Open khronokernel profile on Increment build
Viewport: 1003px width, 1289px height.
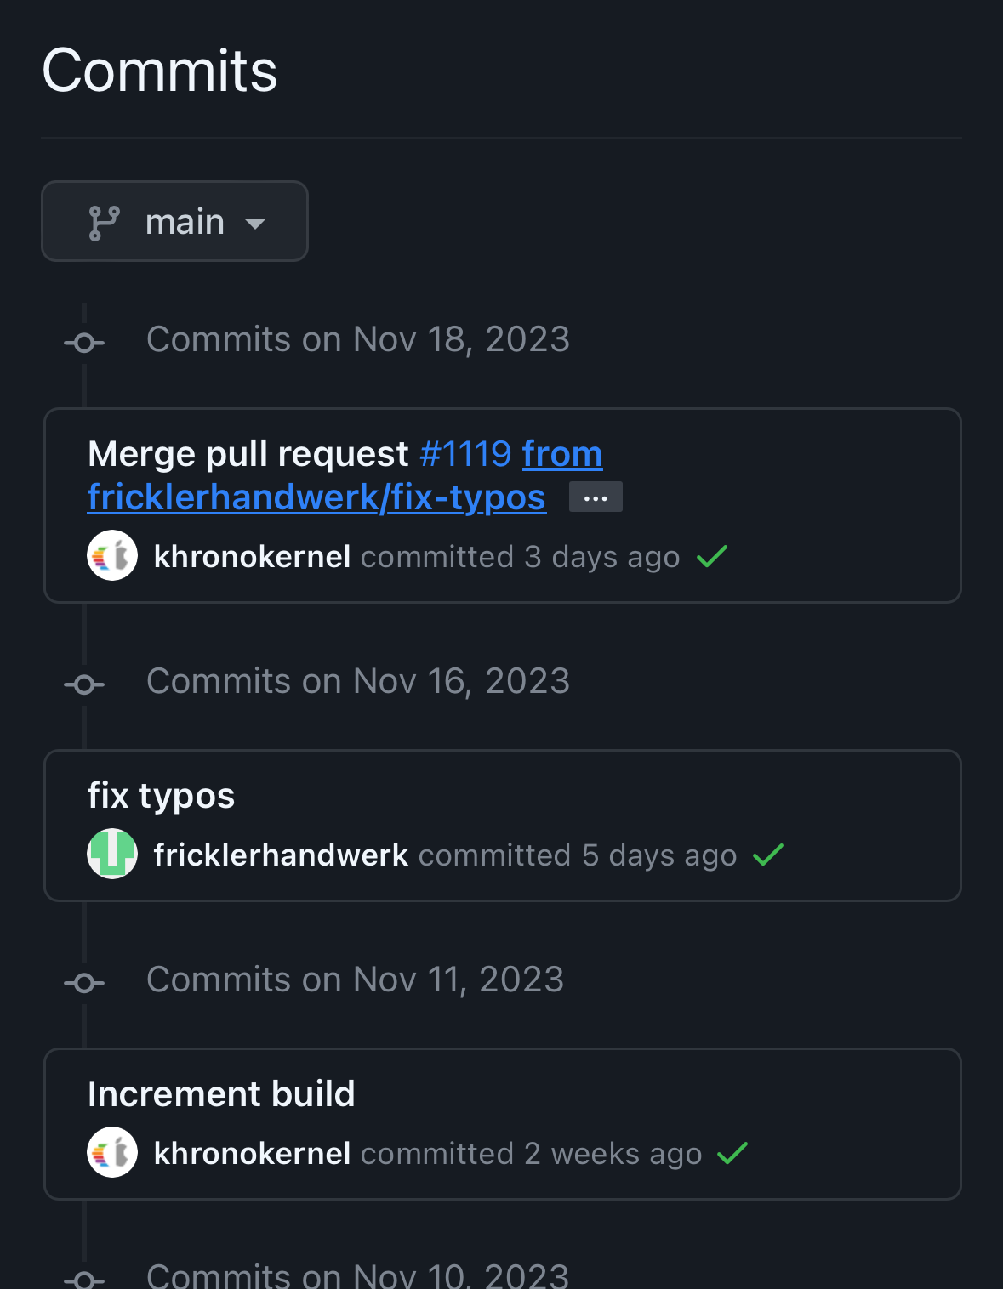[252, 1154]
